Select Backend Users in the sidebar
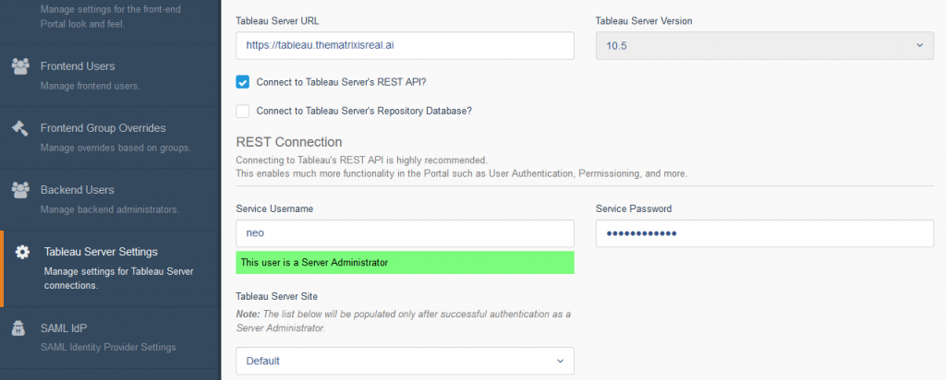Screen dimensions: 946x380 click(111, 199)
